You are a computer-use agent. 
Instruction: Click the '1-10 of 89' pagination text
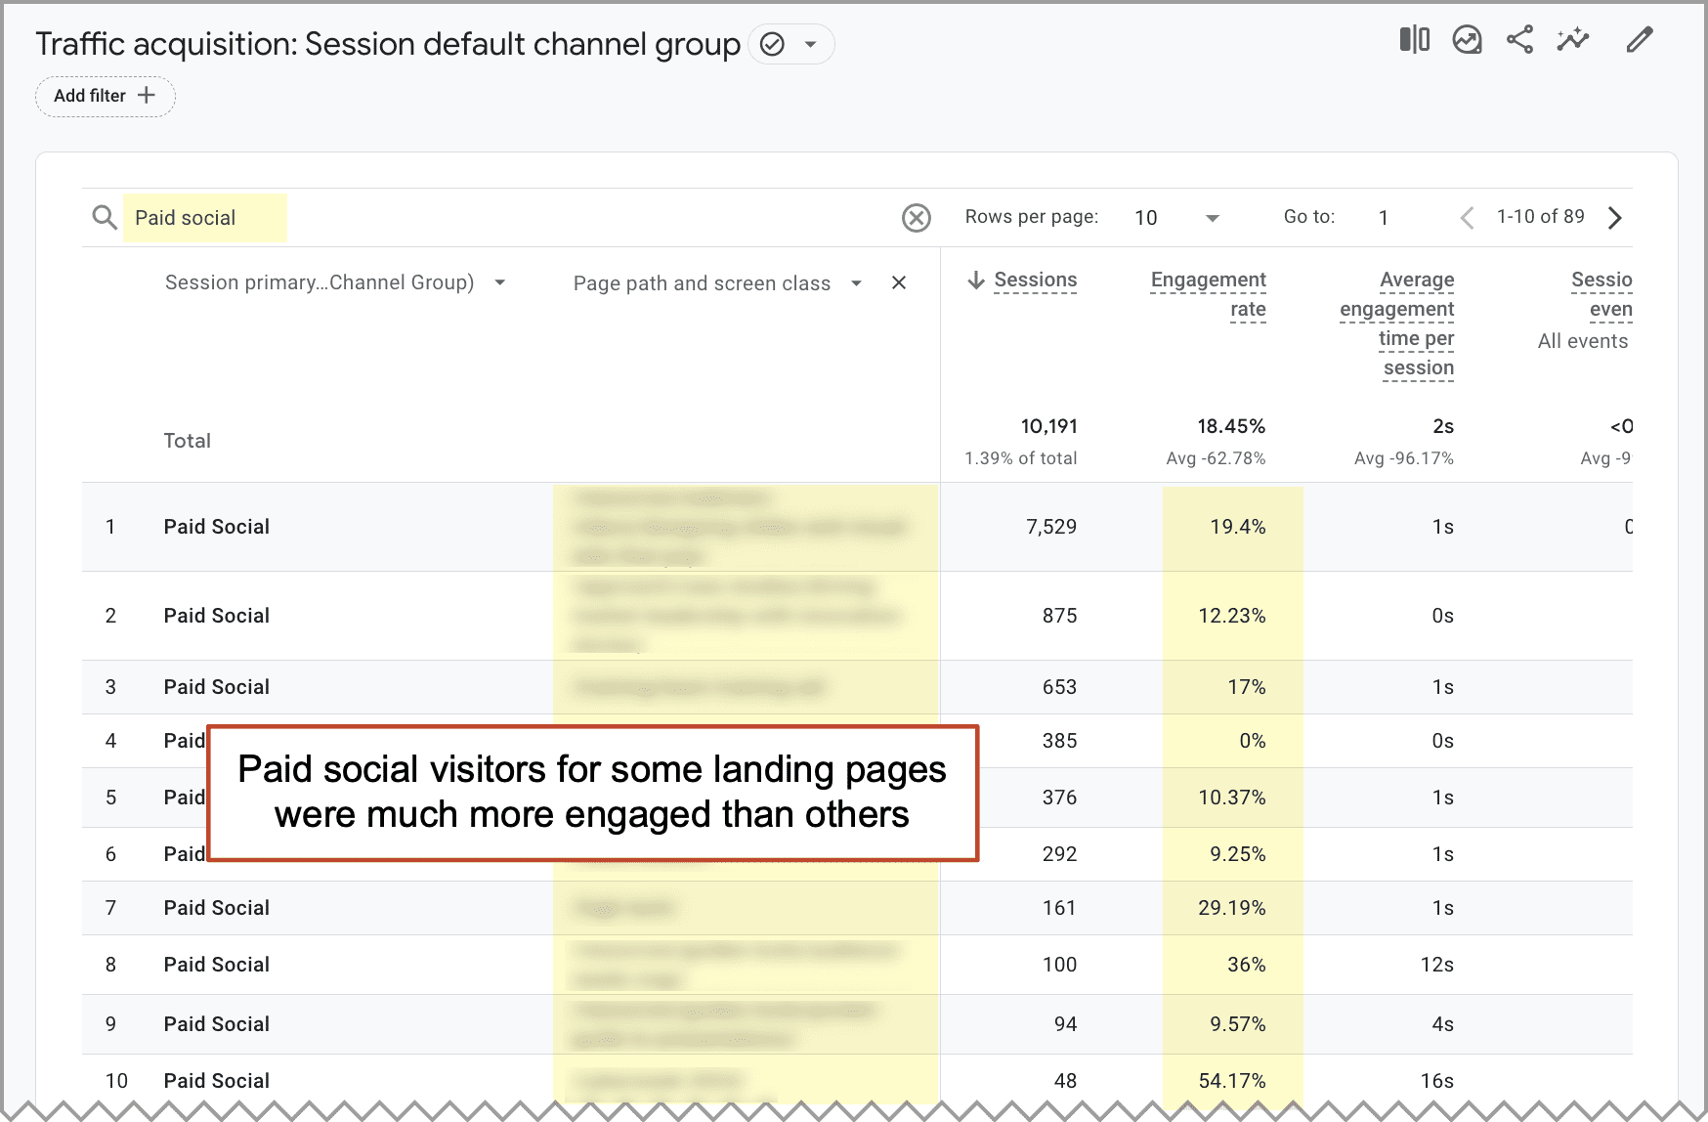(x=1541, y=216)
